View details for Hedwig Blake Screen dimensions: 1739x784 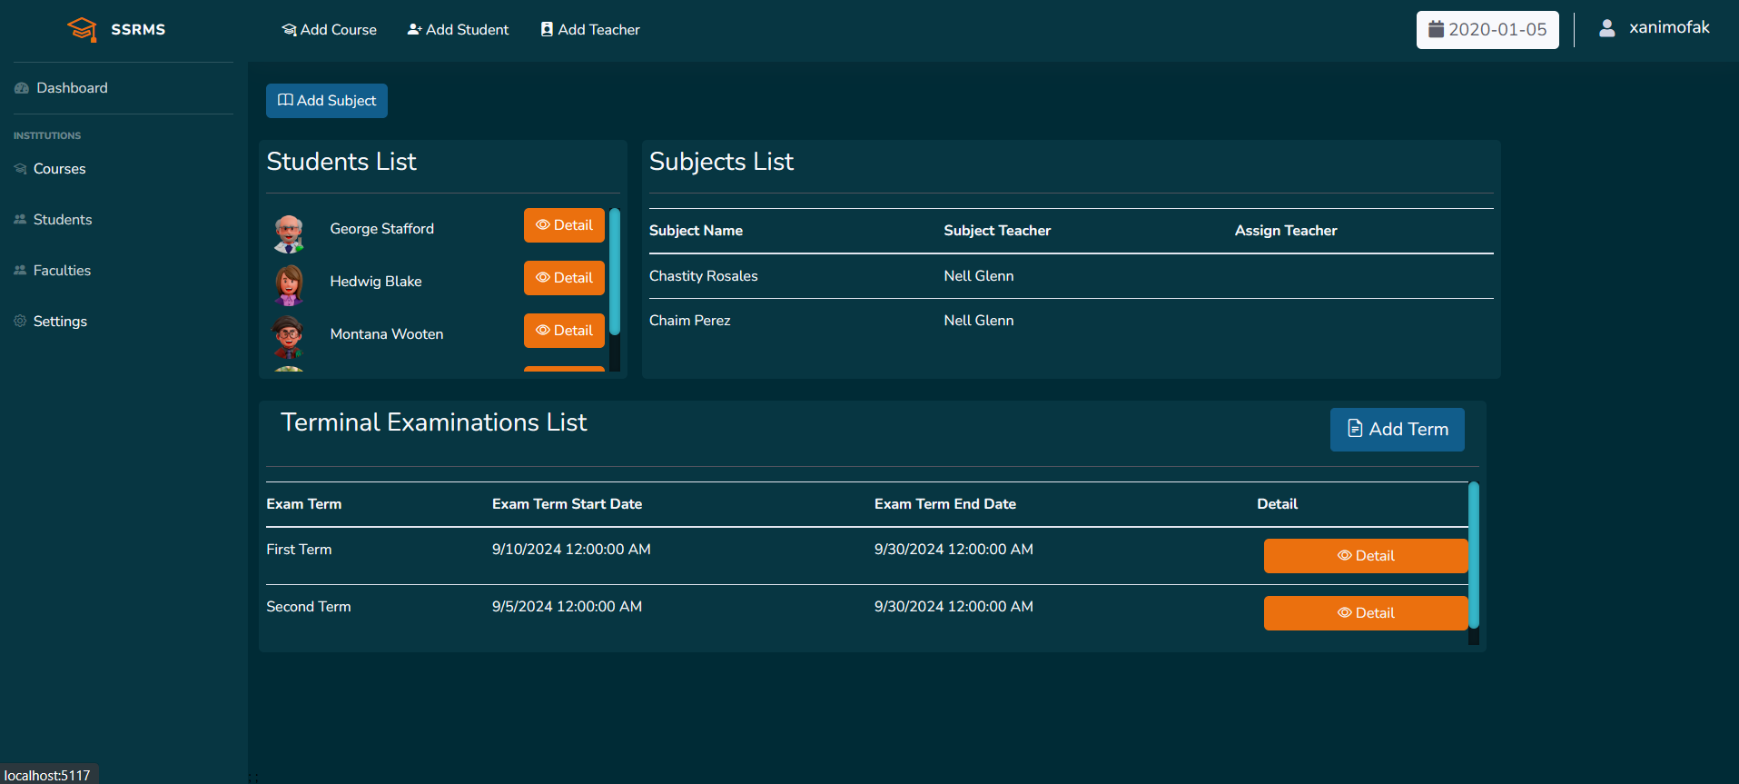[x=564, y=278]
